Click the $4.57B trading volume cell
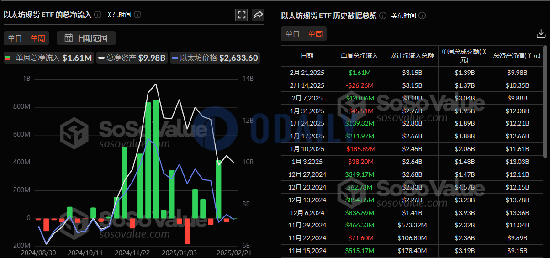The width and height of the screenshot is (550, 258). (465, 187)
